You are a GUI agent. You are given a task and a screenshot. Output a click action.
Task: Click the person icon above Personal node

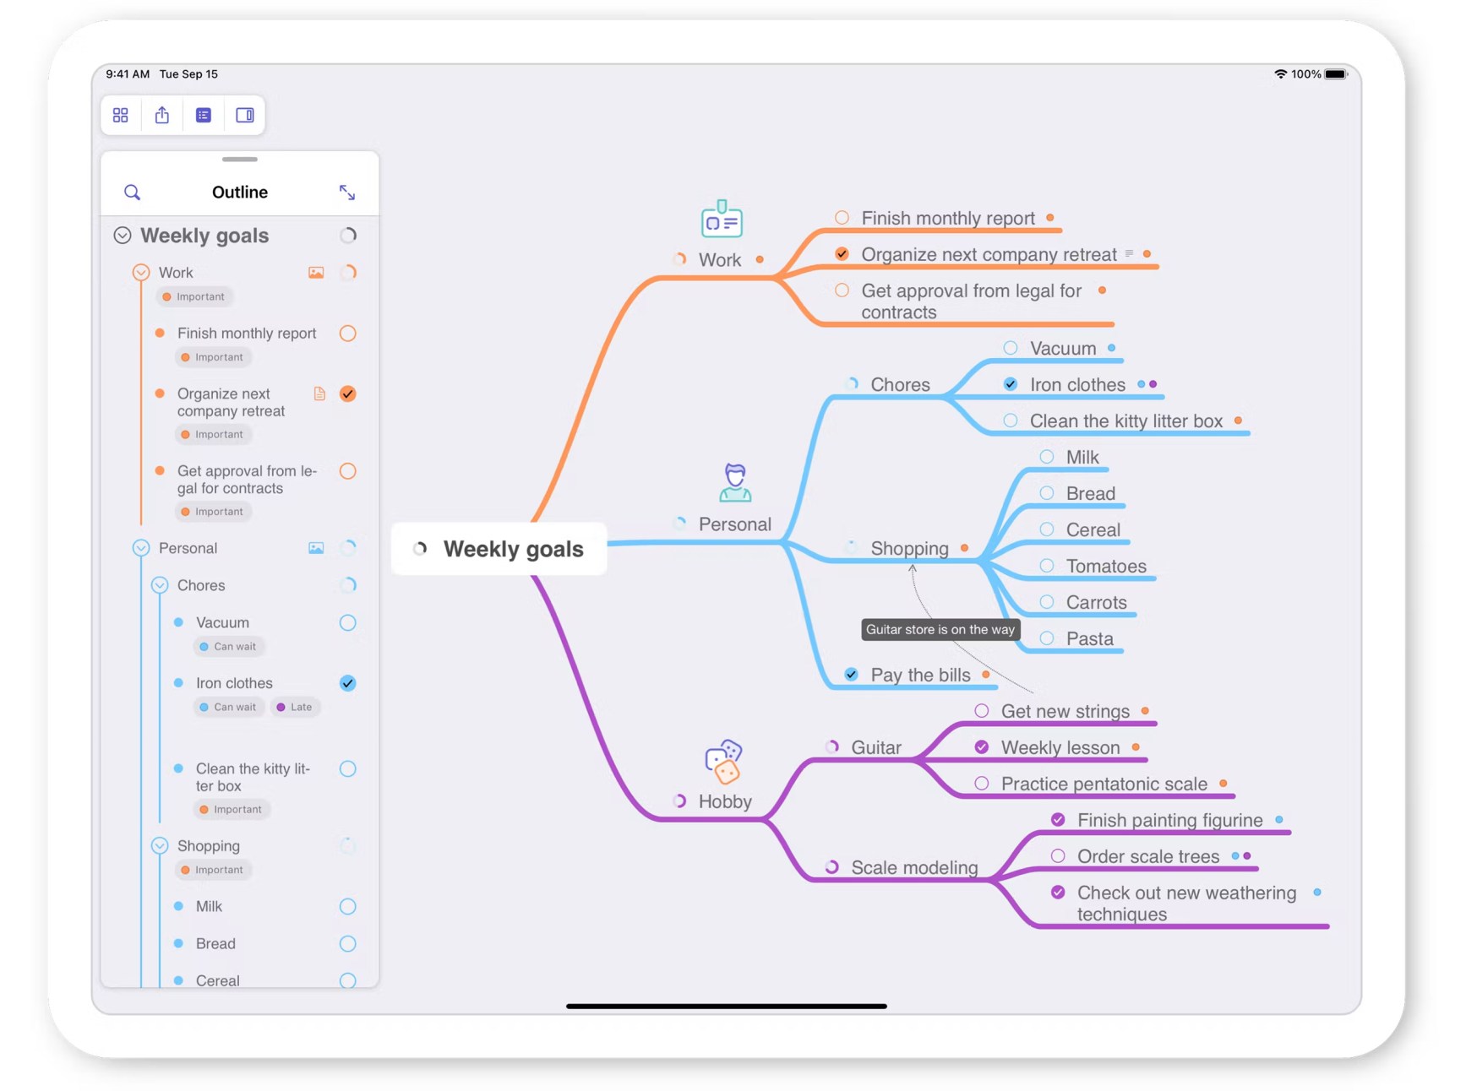(x=735, y=482)
